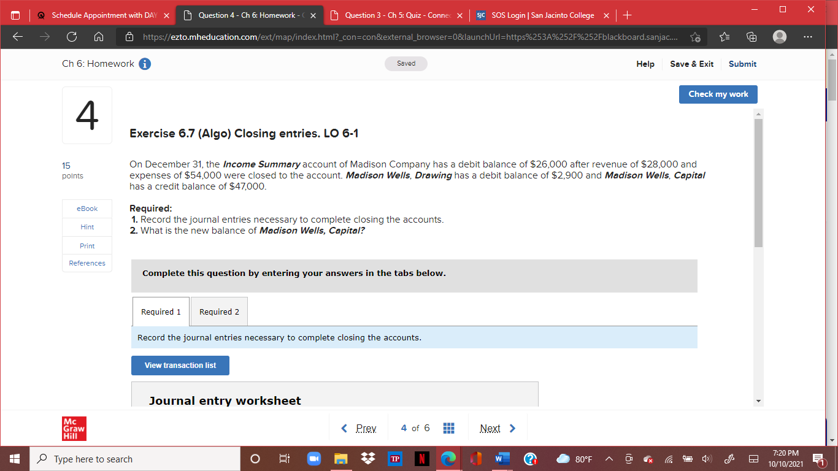Open the Favorites list icon
This screenshot has width=838, height=471.
(x=724, y=37)
